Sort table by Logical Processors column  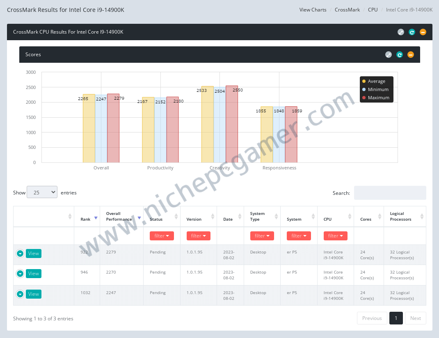coord(405,217)
